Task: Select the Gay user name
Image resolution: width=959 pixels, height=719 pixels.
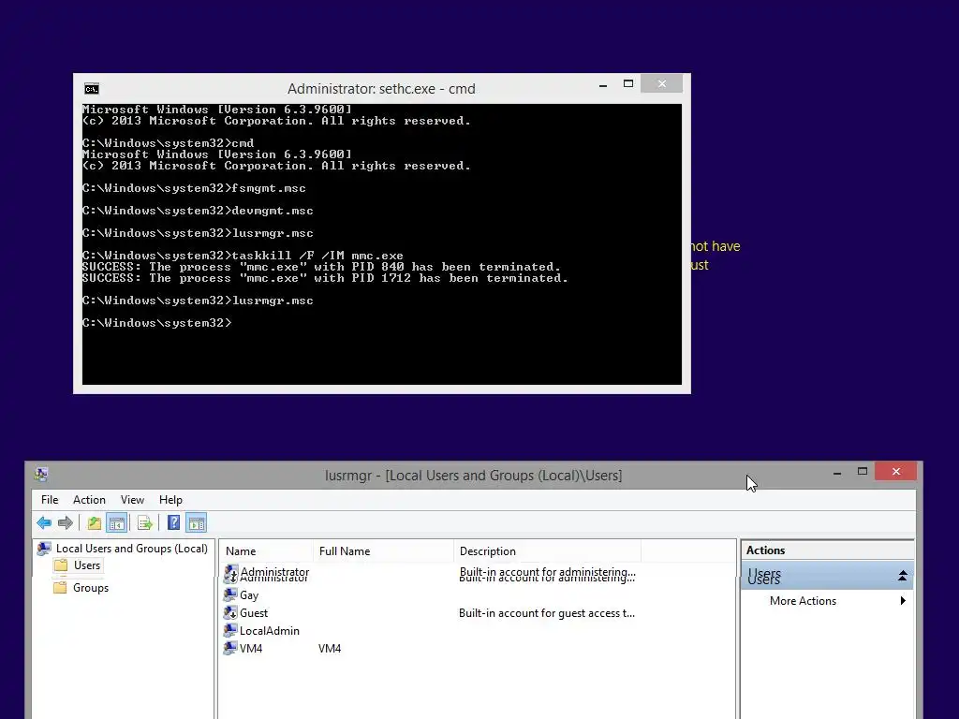Action: point(249,594)
